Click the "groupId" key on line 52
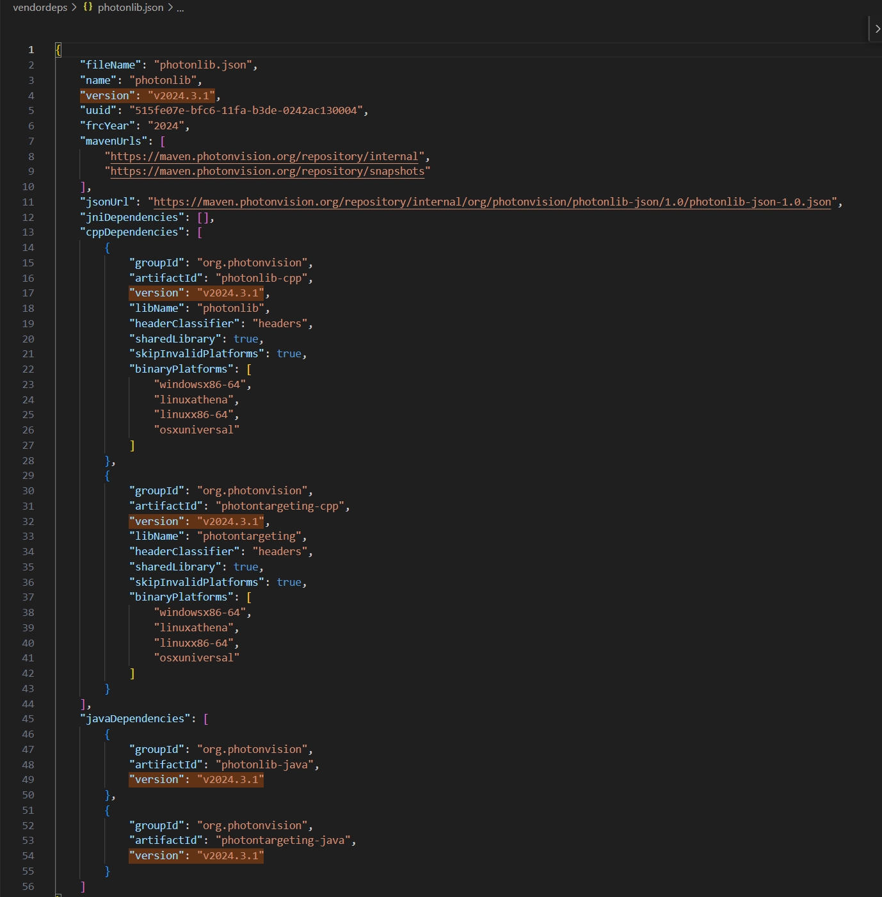882x897 pixels. click(x=157, y=826)
